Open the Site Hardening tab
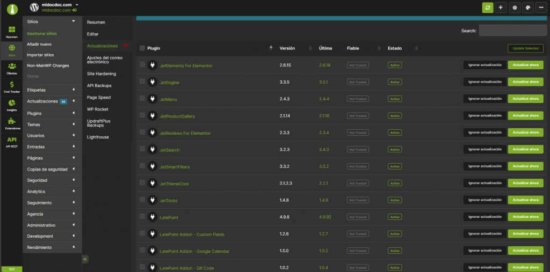Screen dimensions: 550x272 tap(102, 73)
